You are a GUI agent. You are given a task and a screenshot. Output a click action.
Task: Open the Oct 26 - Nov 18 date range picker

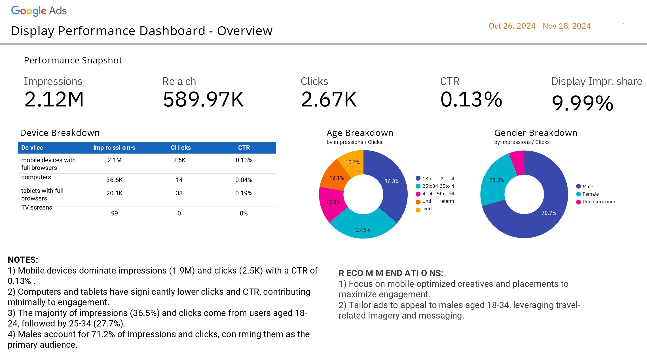(540, 26)
